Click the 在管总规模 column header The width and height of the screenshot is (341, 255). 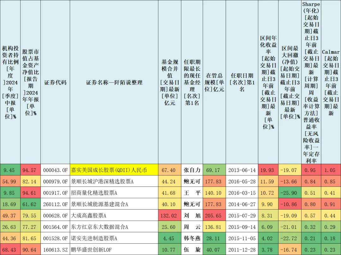coord(214,82)
